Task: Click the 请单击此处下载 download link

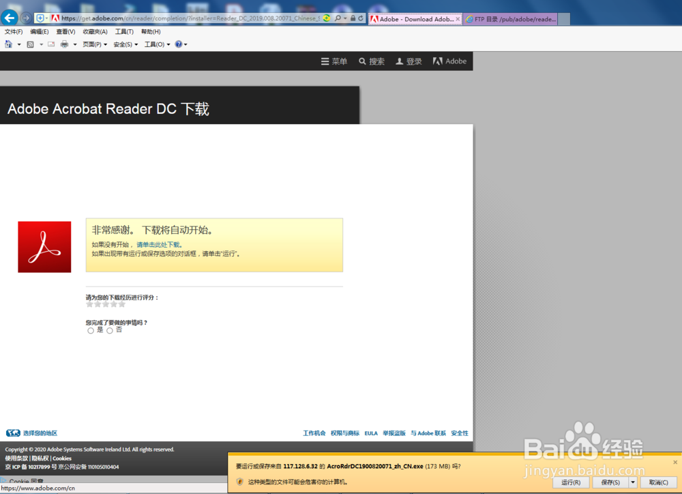Action: [x=158, y=244]
